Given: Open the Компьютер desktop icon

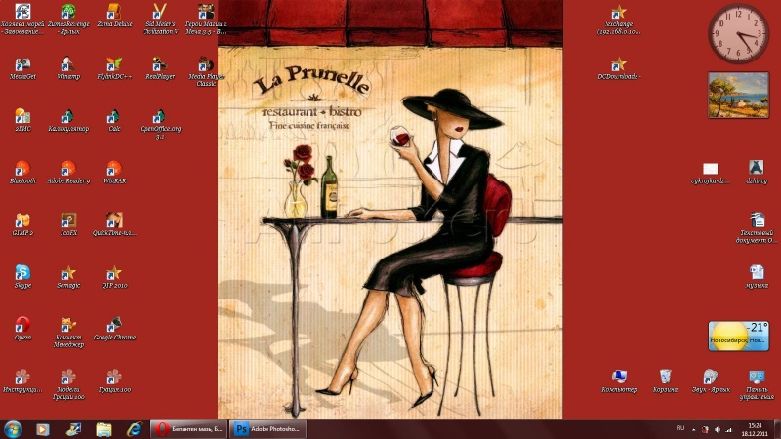Looking at the screenshot, I should (618, 378).
